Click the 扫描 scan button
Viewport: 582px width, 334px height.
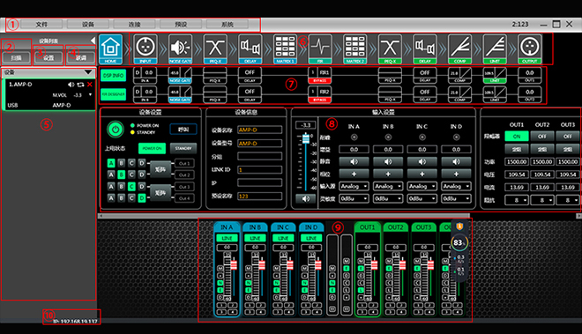[x=16, y=58]
